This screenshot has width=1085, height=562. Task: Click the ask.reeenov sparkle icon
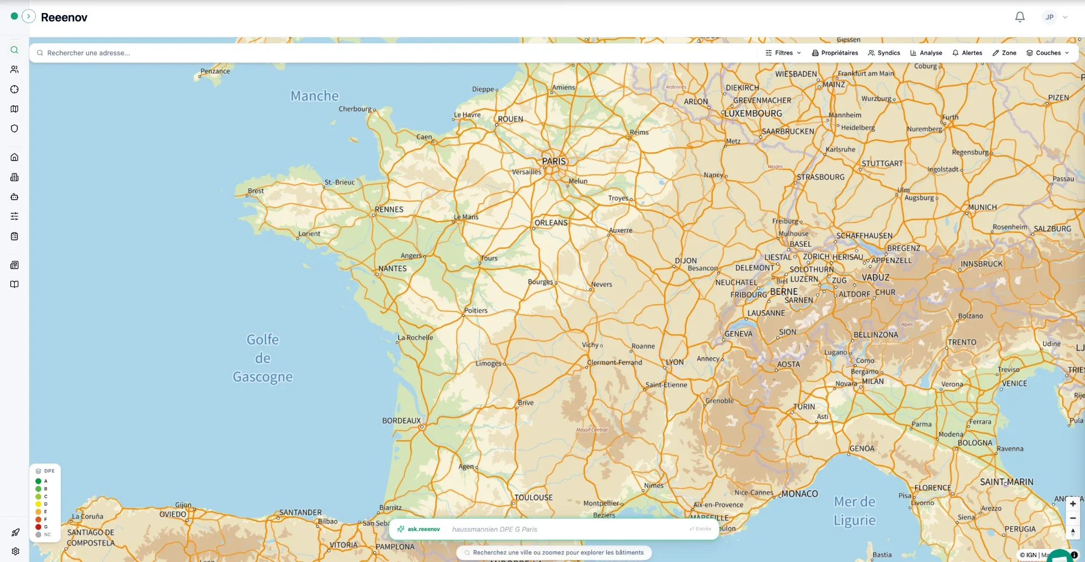[401, 529]
